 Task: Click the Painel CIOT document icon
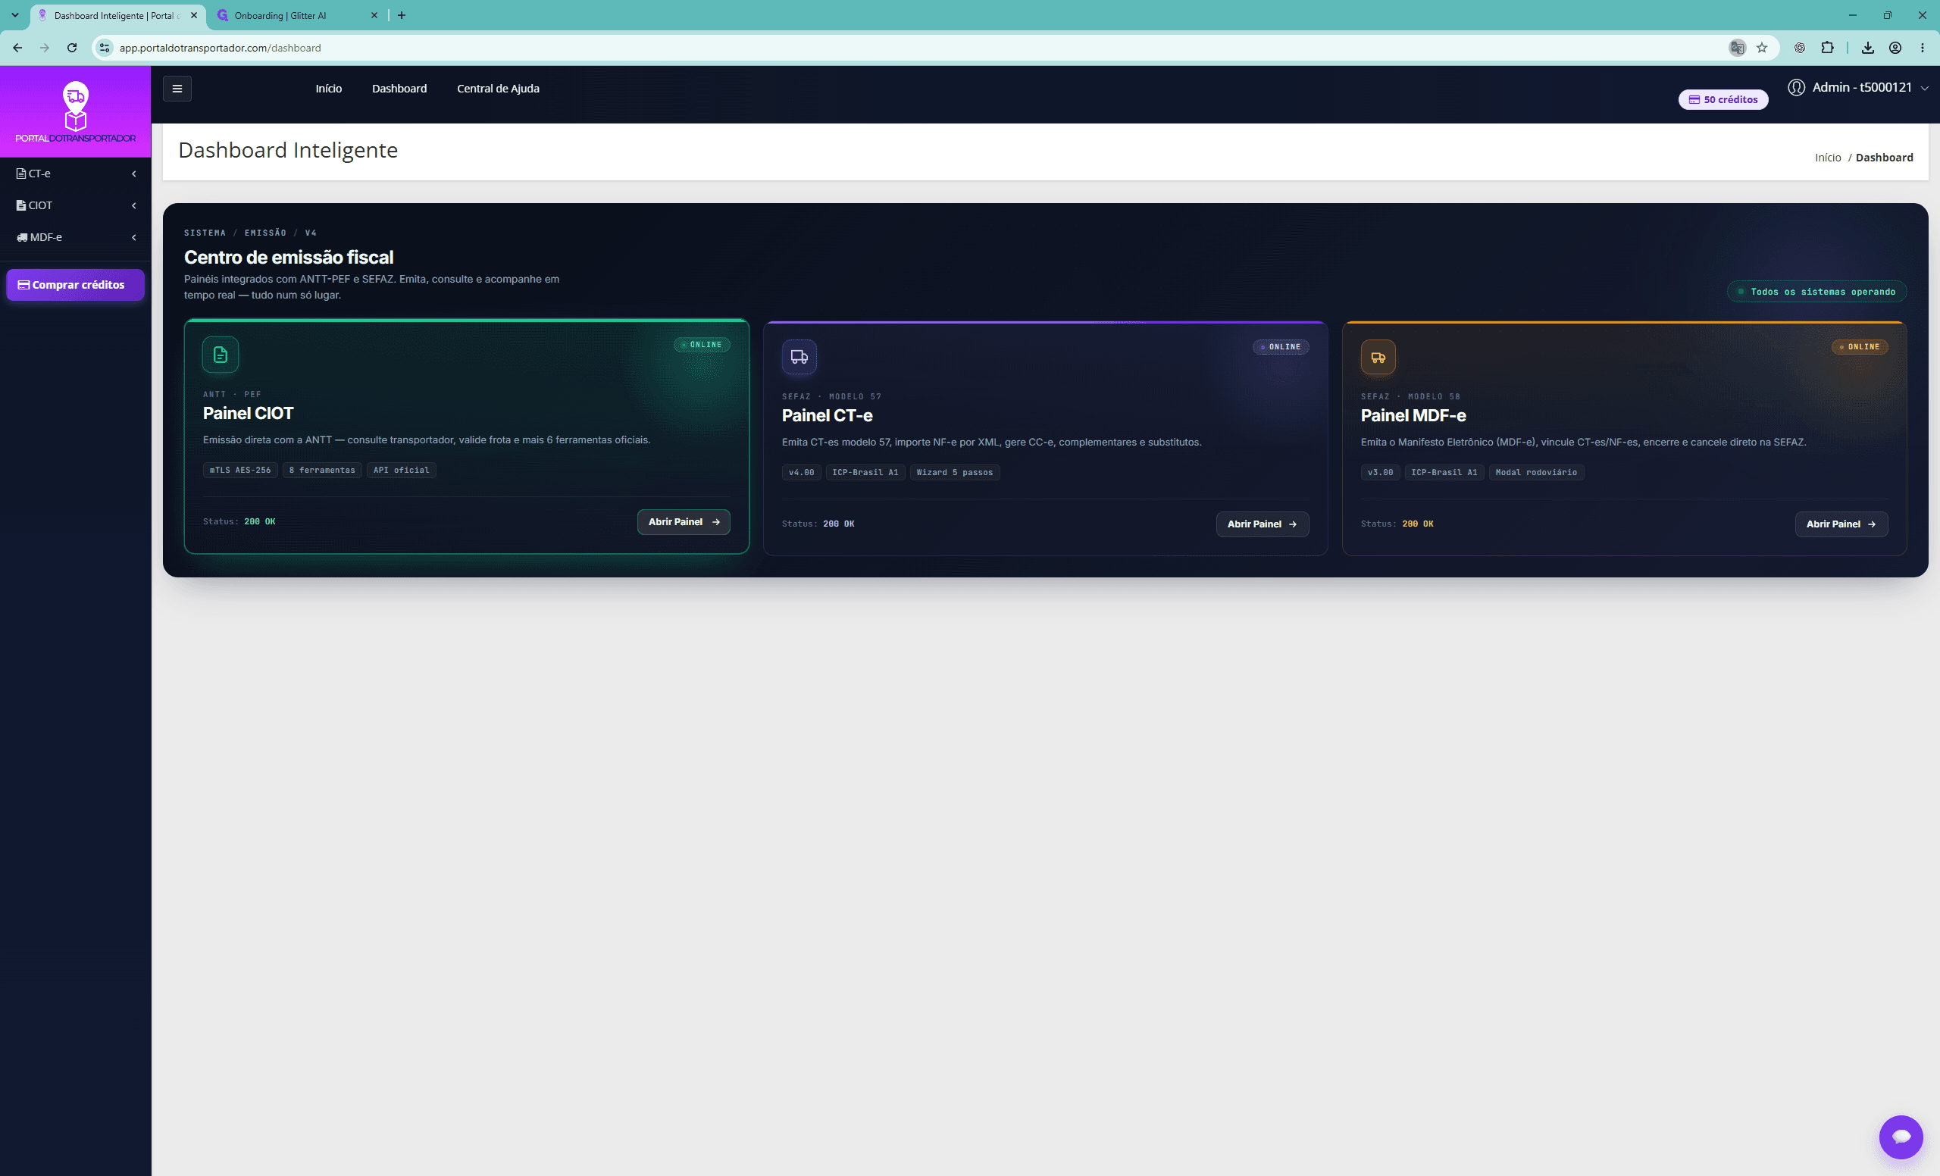pos(221,354)
